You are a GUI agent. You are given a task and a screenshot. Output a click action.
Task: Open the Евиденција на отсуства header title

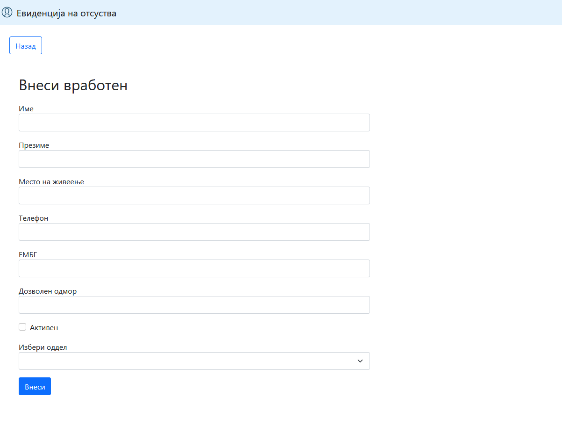[x=66, y=13]
